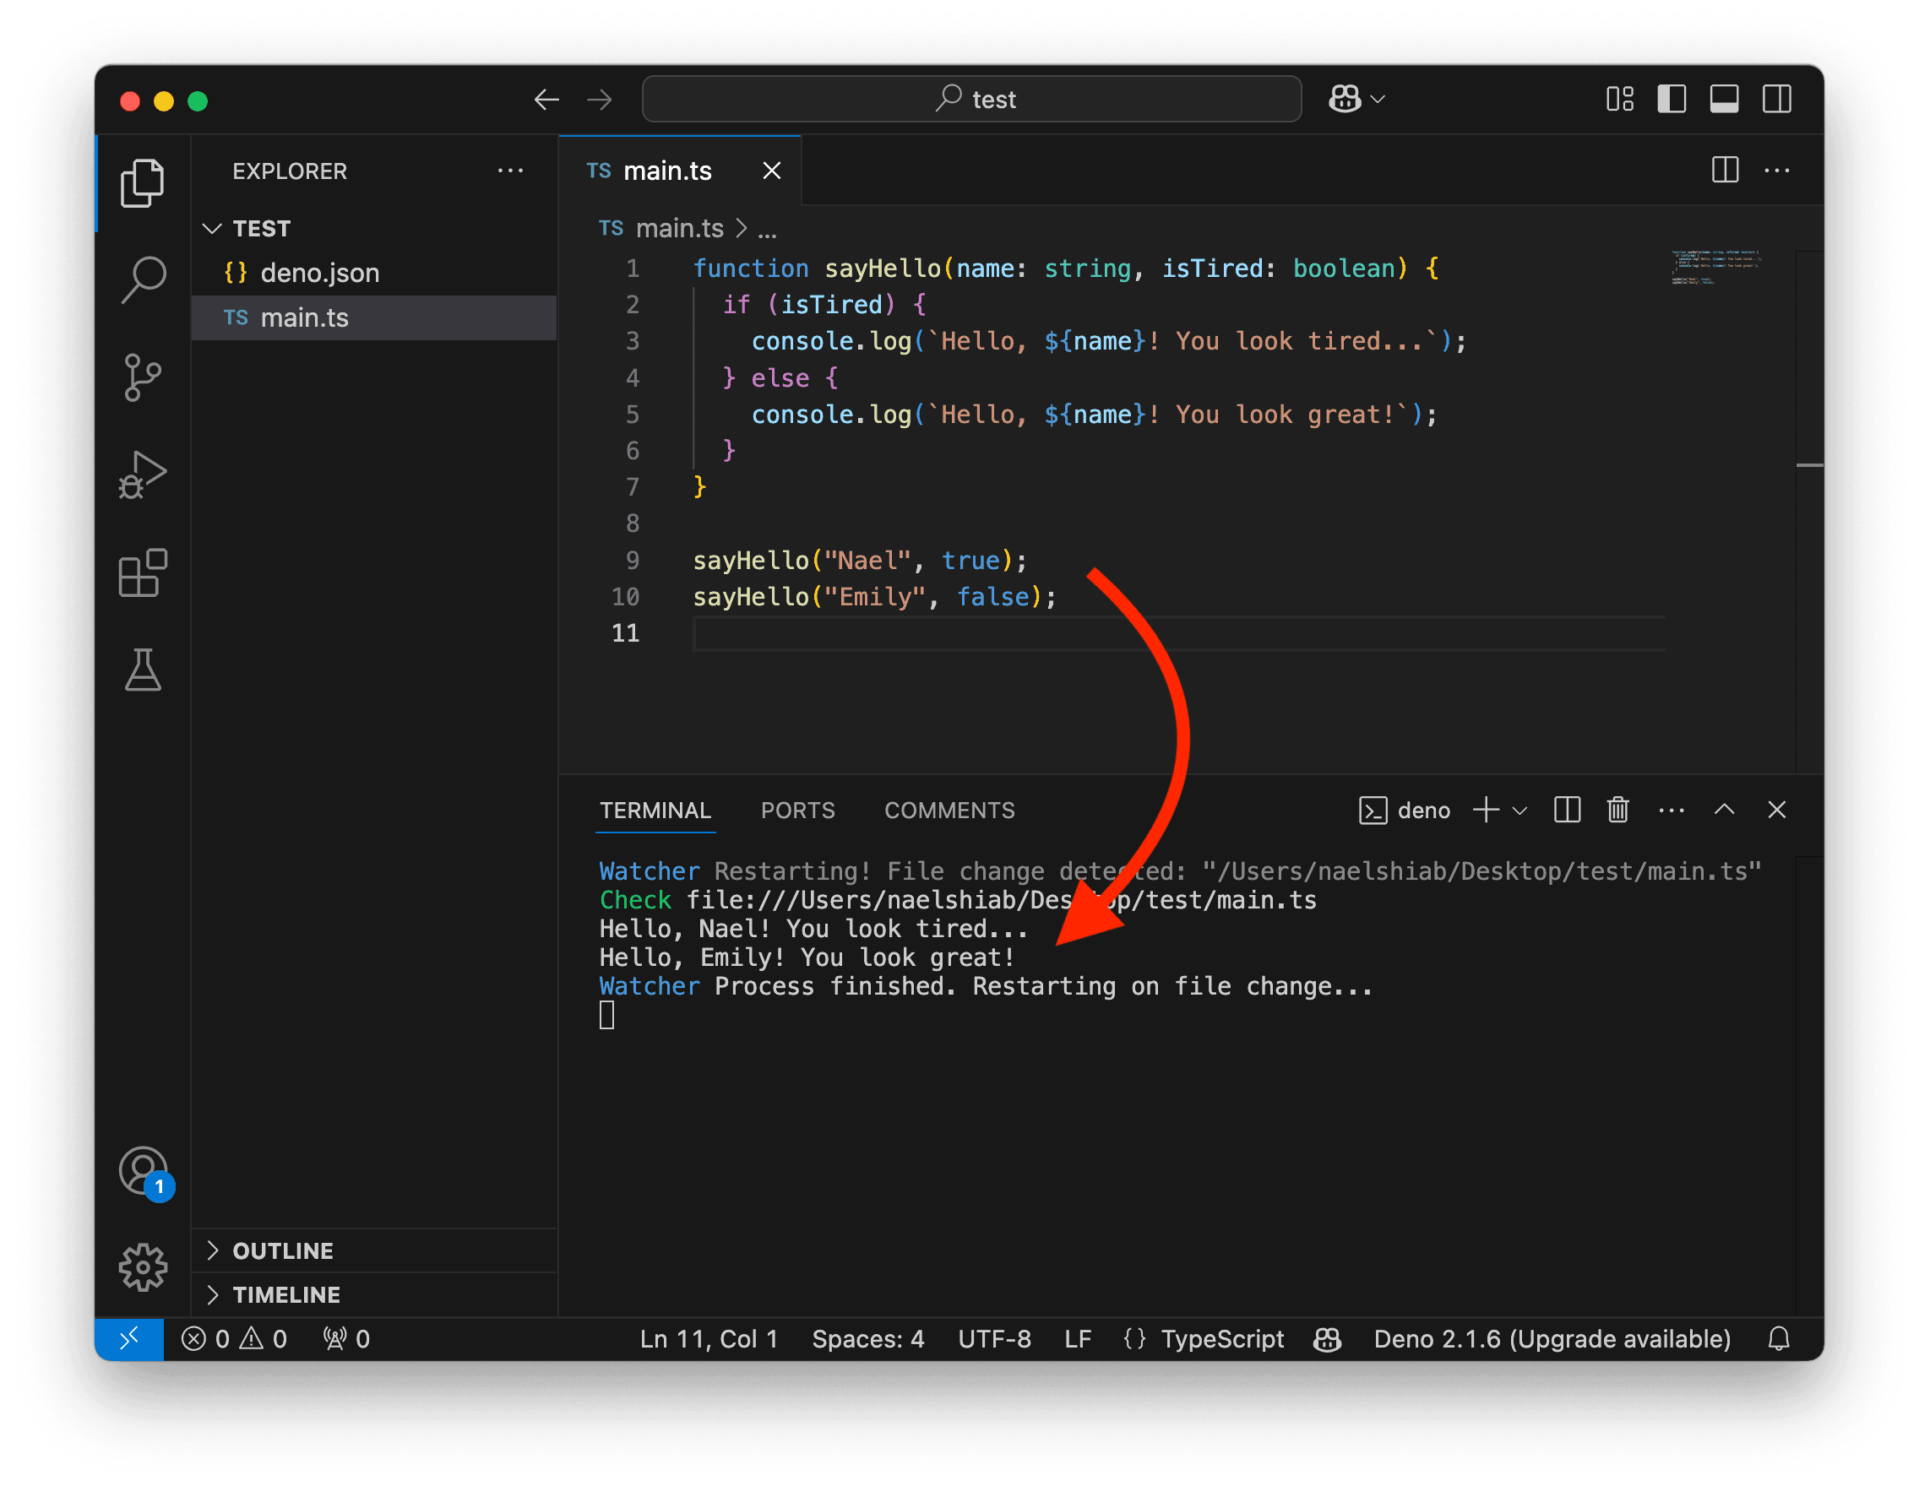Open the Testing flask view
The width and height of the screenshot is (1919, 1486).
(143, 670)
